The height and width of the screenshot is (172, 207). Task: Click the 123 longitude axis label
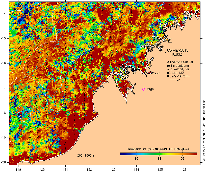click(x=113, y=170)
